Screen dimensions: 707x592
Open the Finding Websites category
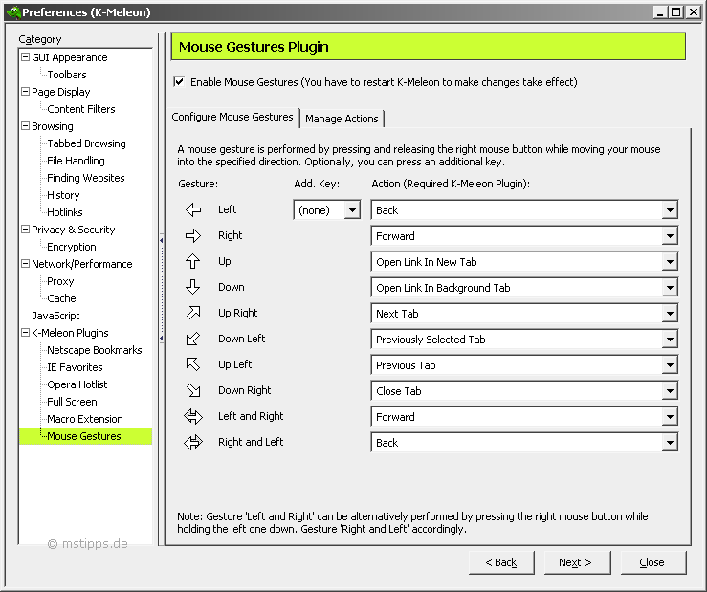tap(86, 178)
